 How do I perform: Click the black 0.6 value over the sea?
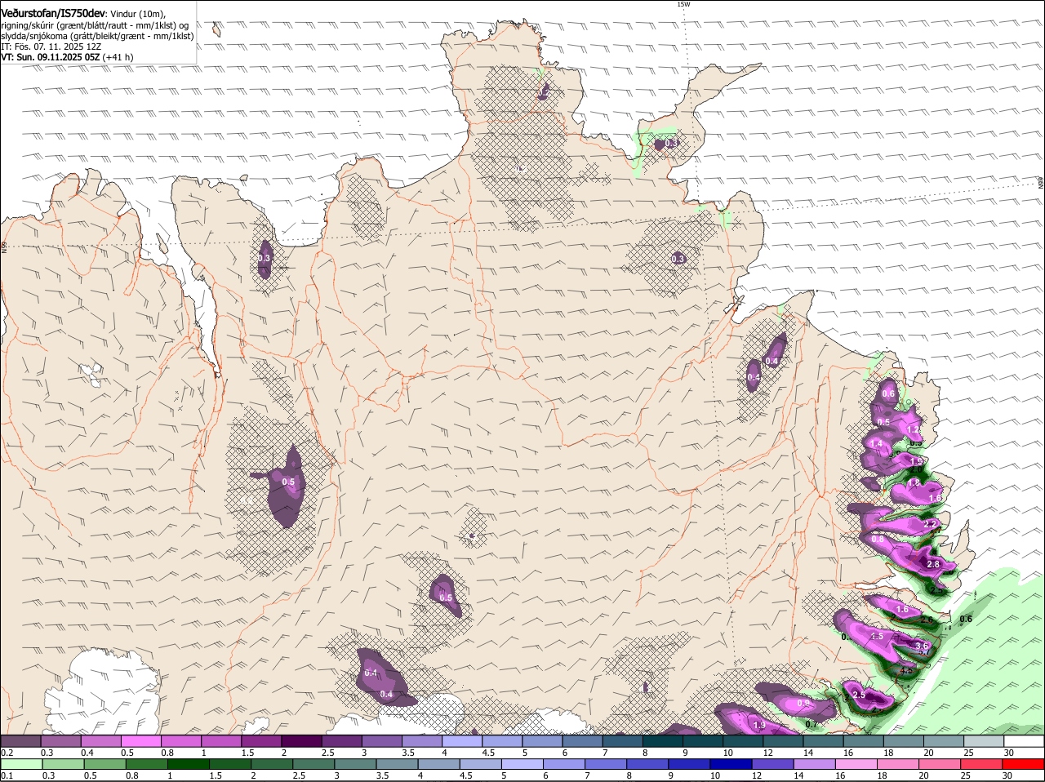coord(966,620)
